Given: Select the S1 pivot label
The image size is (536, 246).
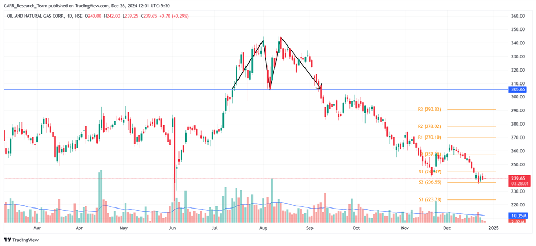Looking at the screenshot, I should 430,172.
